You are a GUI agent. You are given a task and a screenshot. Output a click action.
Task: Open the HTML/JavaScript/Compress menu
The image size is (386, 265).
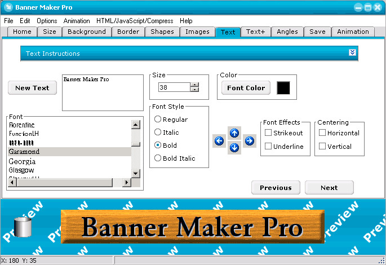(x=135, y=21)
